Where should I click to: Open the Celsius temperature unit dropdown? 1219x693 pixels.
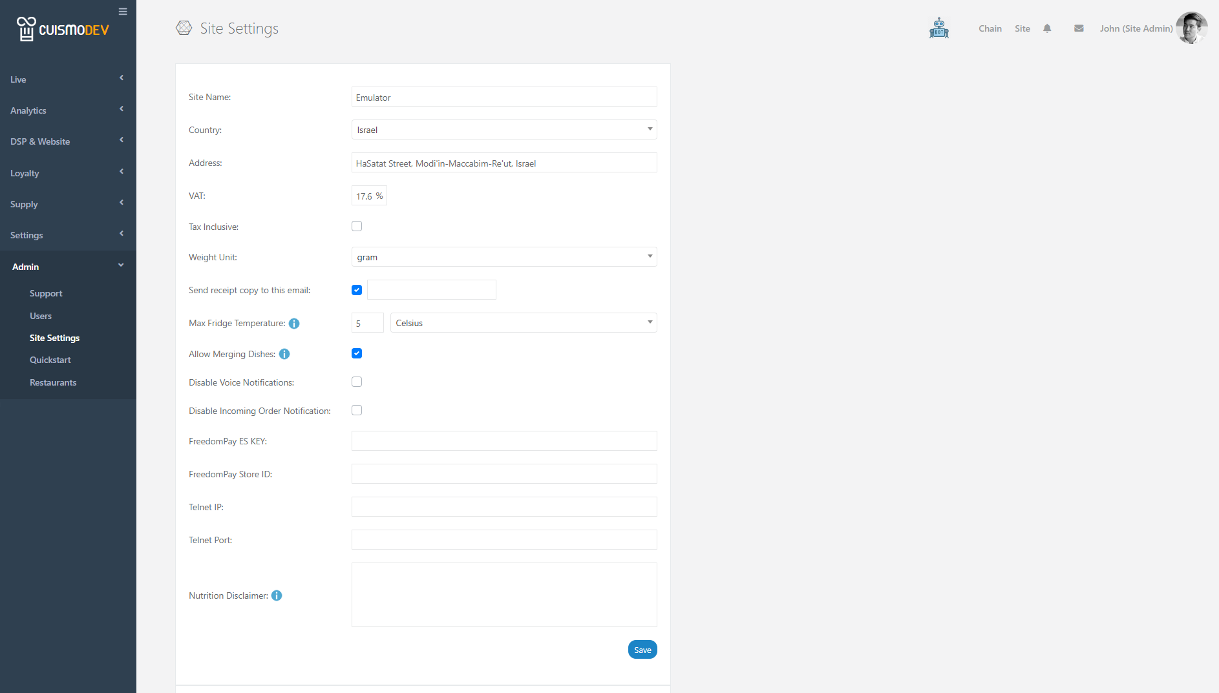click(524, 323)
